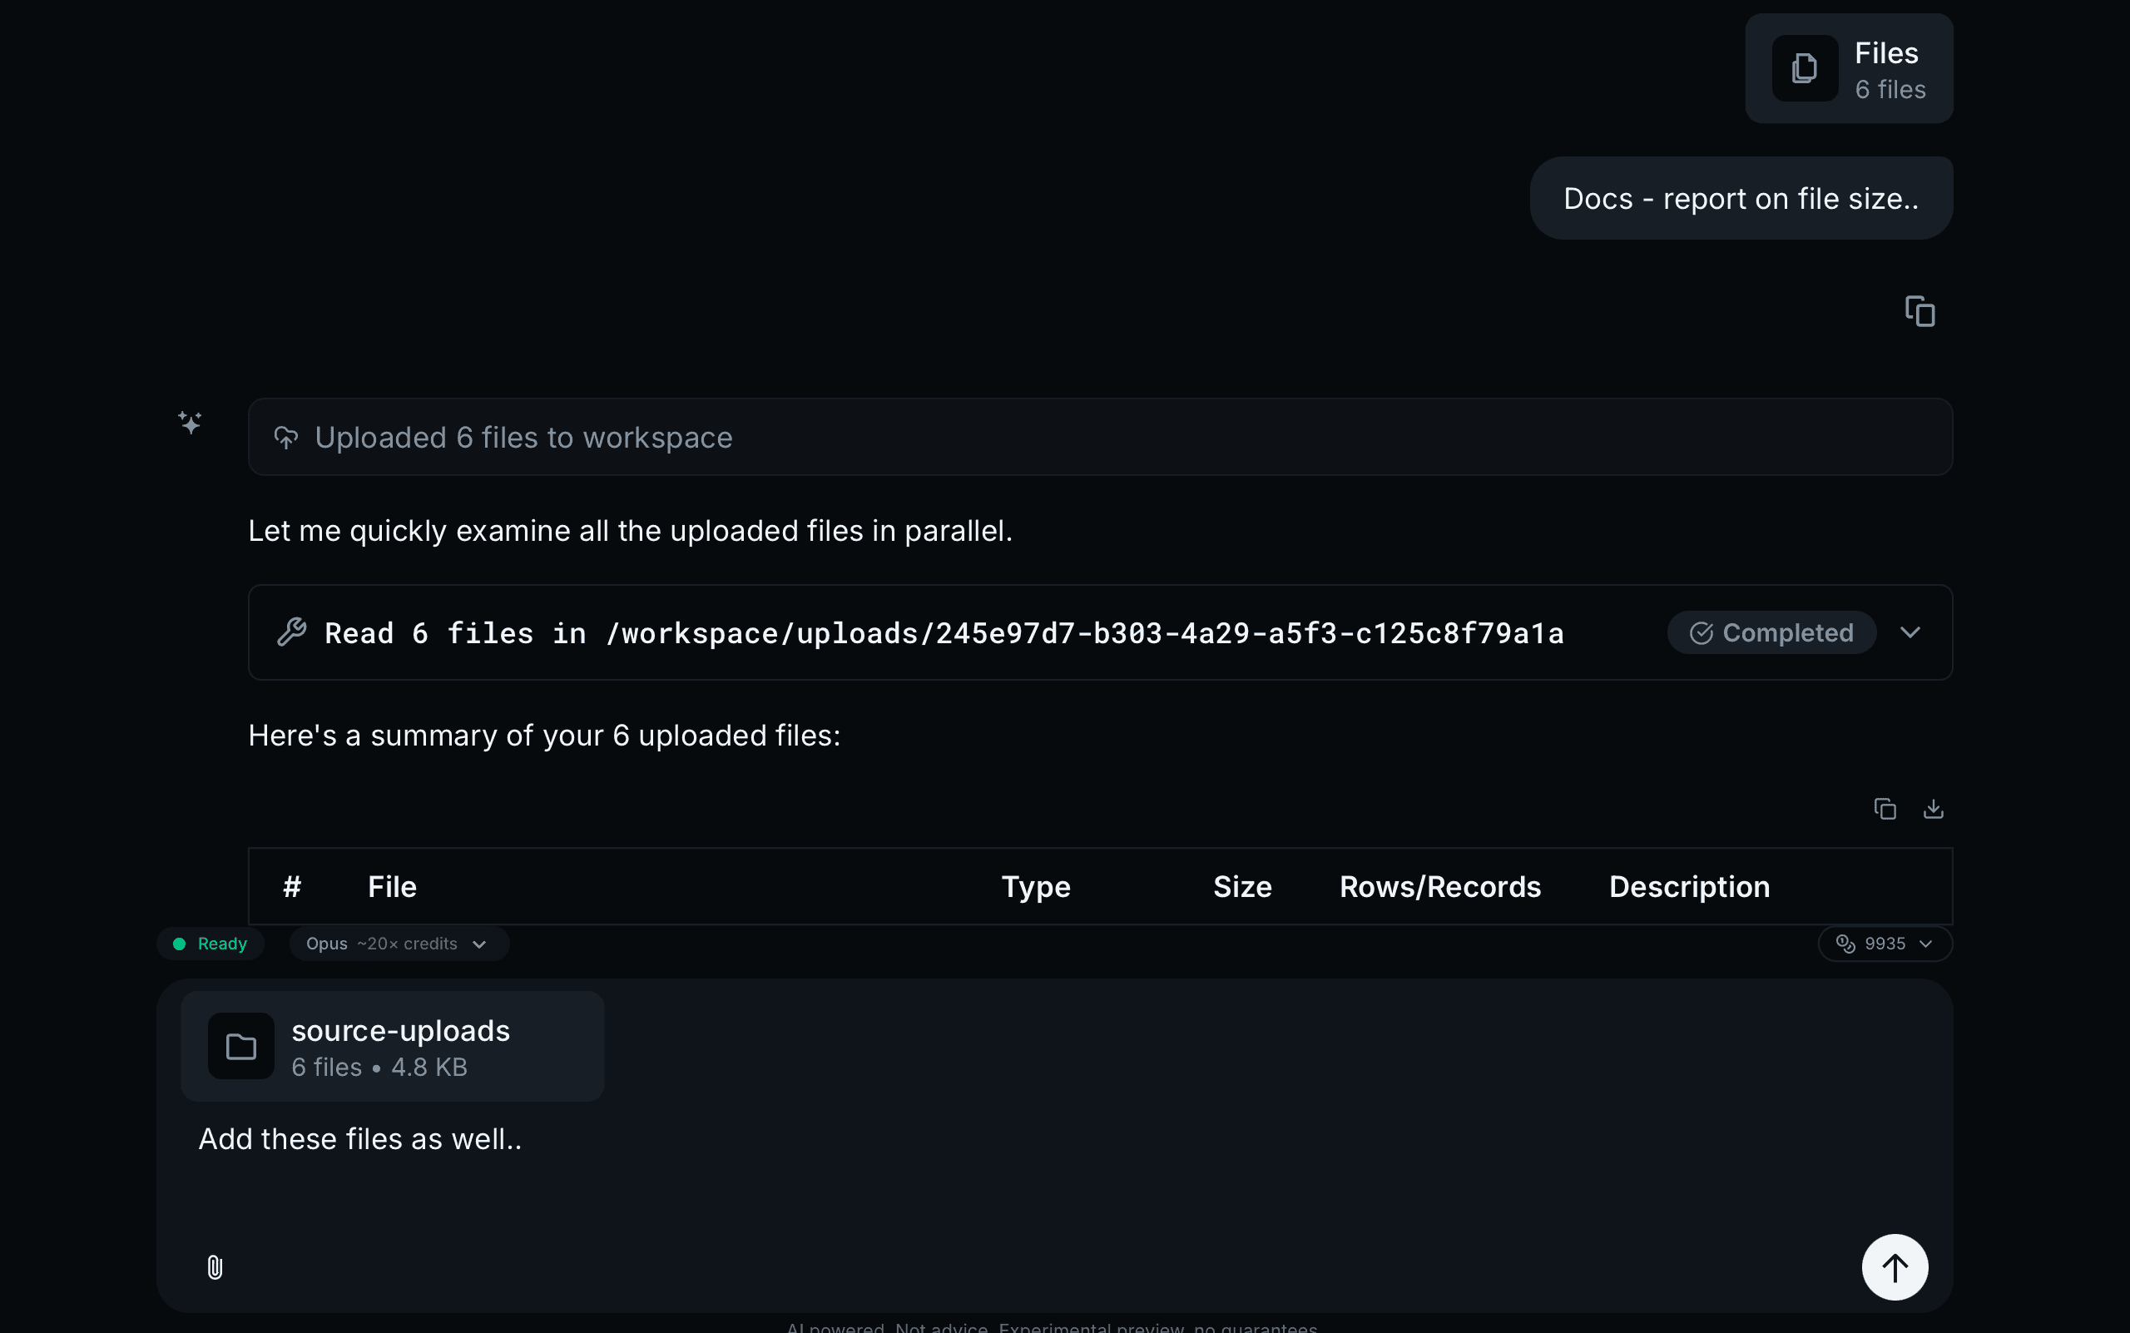Screen dimensions: 2130x1333
Task: Open the Opus model dropdown
Action: [x=399, y=944]
